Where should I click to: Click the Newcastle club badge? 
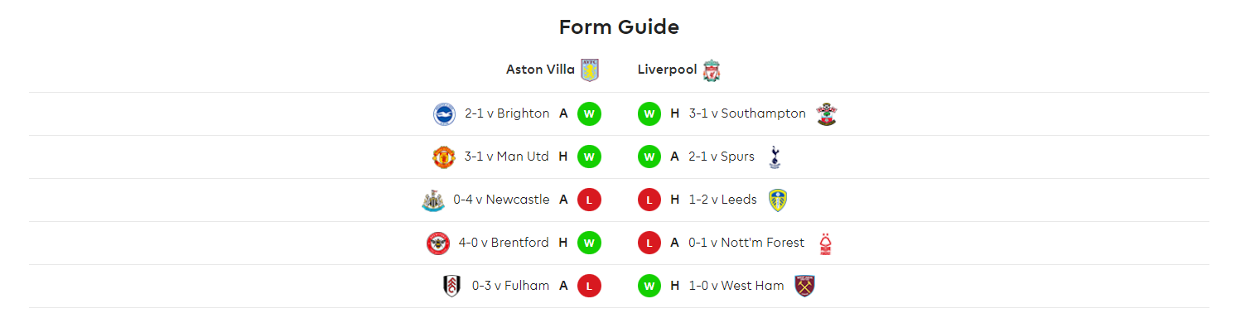433,200
